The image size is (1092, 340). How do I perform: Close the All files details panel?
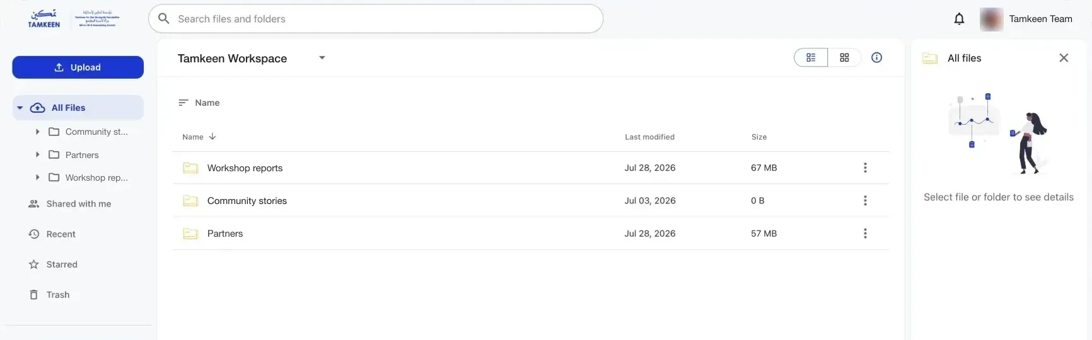point(1064,58)
